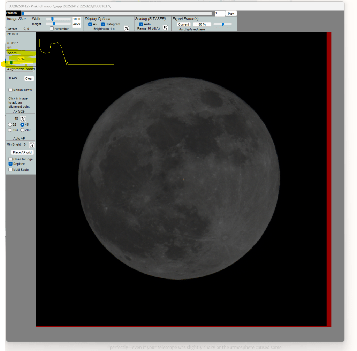Toggle the AP display checkbox
The image size is (357, 351).
point(90,24)
